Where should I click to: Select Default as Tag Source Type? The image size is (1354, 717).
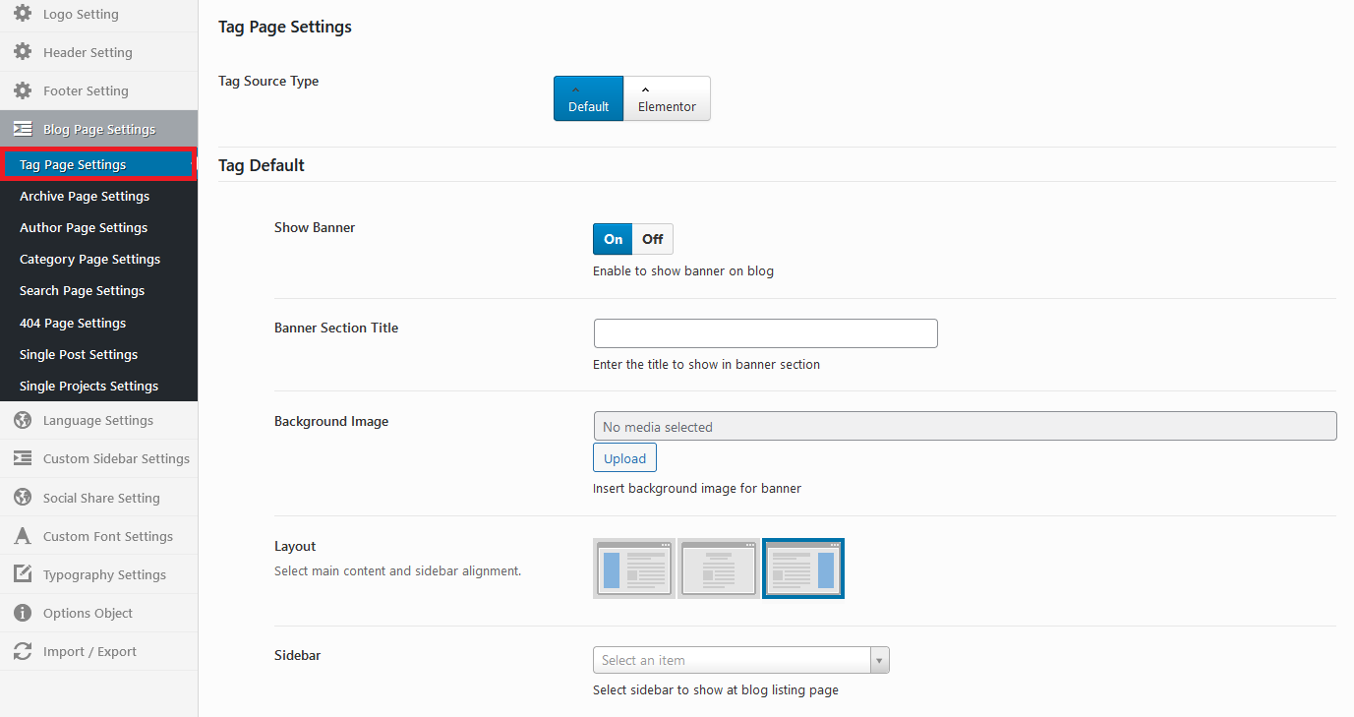tap(588, 98)
